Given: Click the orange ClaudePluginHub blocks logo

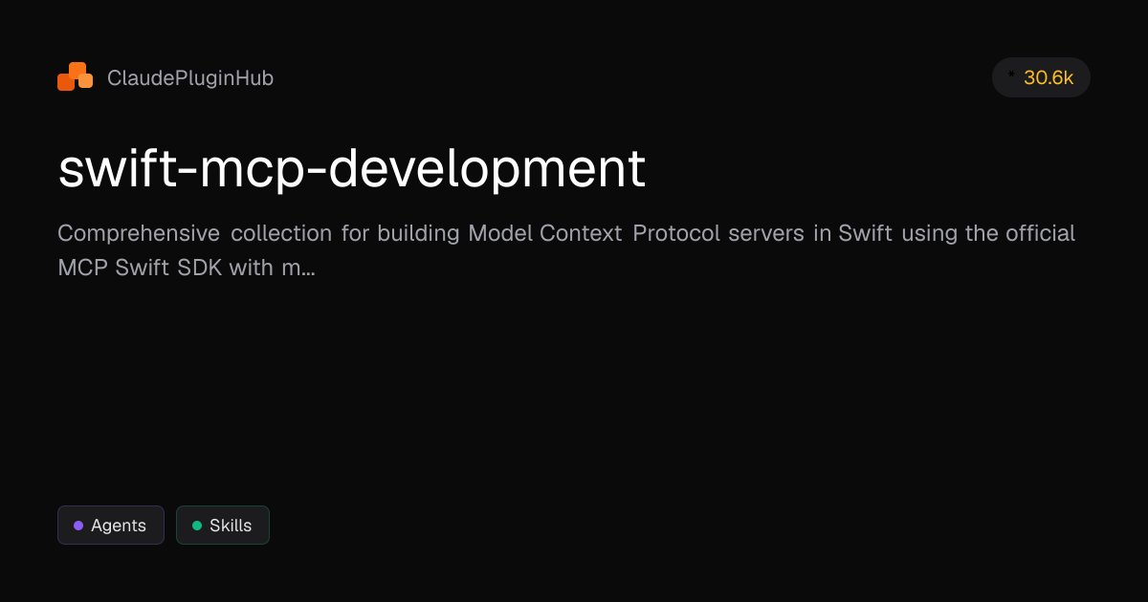Looking at the screenshot, I should click(x=75, y=77).
